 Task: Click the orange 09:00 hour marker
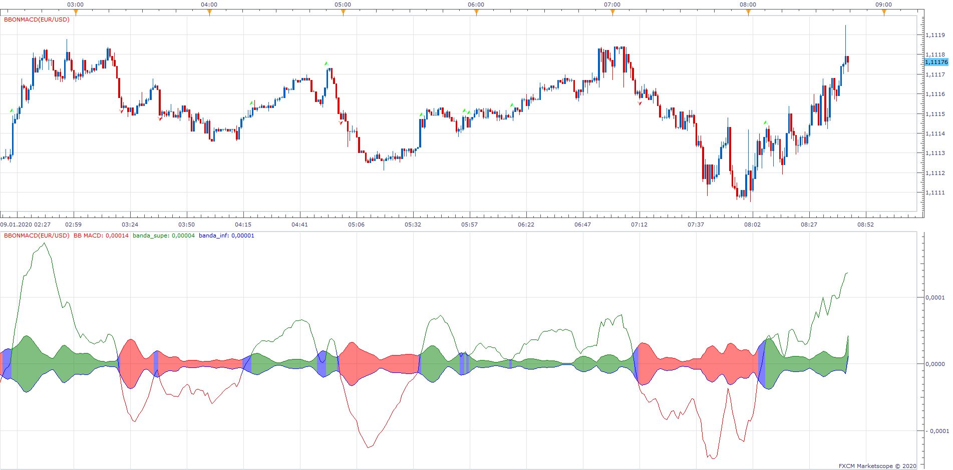pyautogui.click(x=884, y=12)
